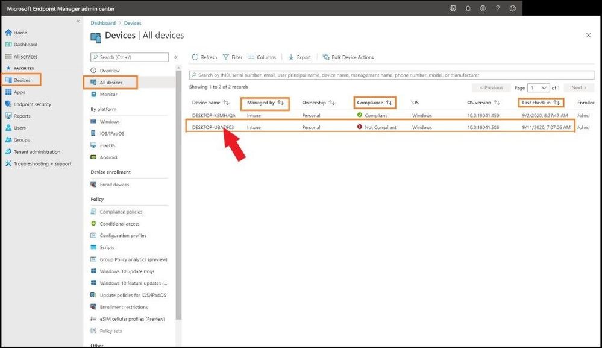
Task: Filter devices by macOS platform
Action: (103, 145)
